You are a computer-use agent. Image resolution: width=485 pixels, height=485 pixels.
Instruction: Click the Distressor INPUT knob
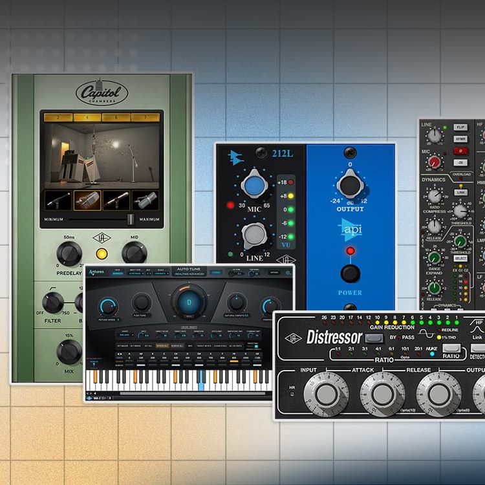point(326,394)
